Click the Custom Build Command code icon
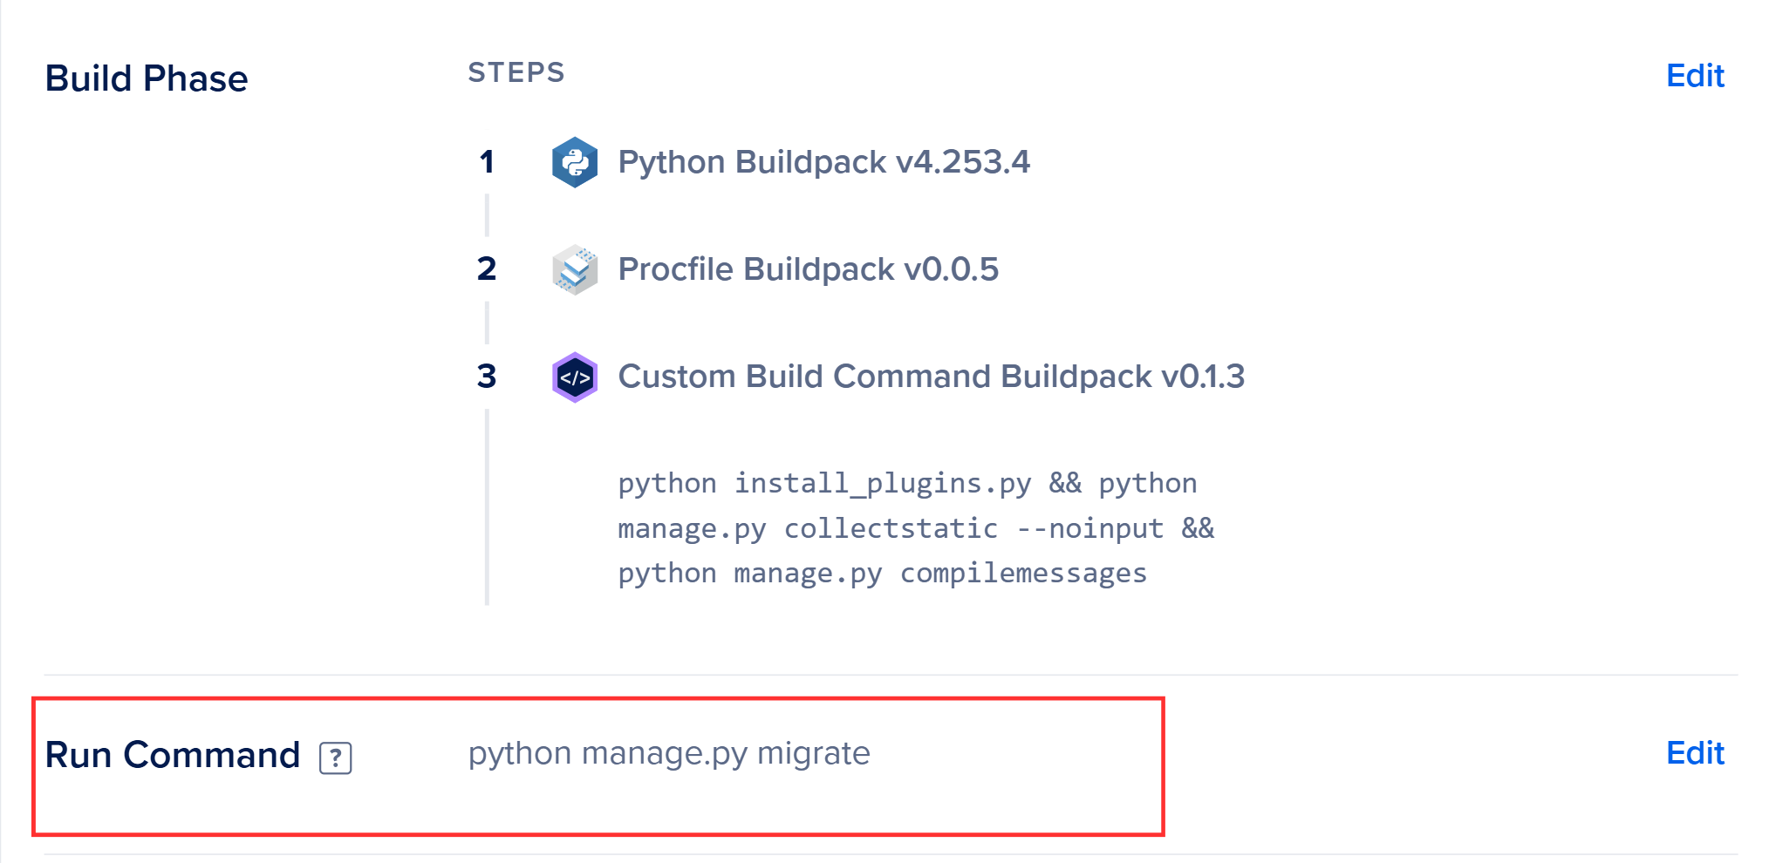1769x863 pixels. [x=574, y=377]
